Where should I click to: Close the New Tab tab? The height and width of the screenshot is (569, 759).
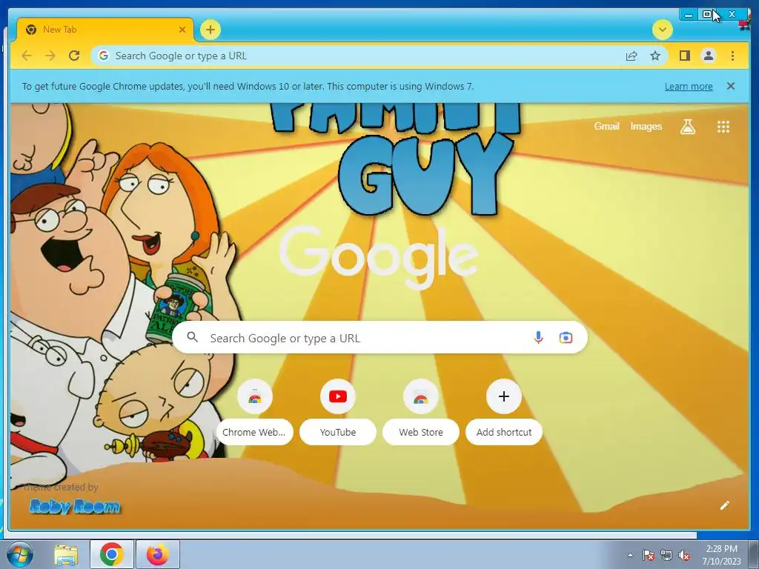pyautogui.click(x=182, y=30)
